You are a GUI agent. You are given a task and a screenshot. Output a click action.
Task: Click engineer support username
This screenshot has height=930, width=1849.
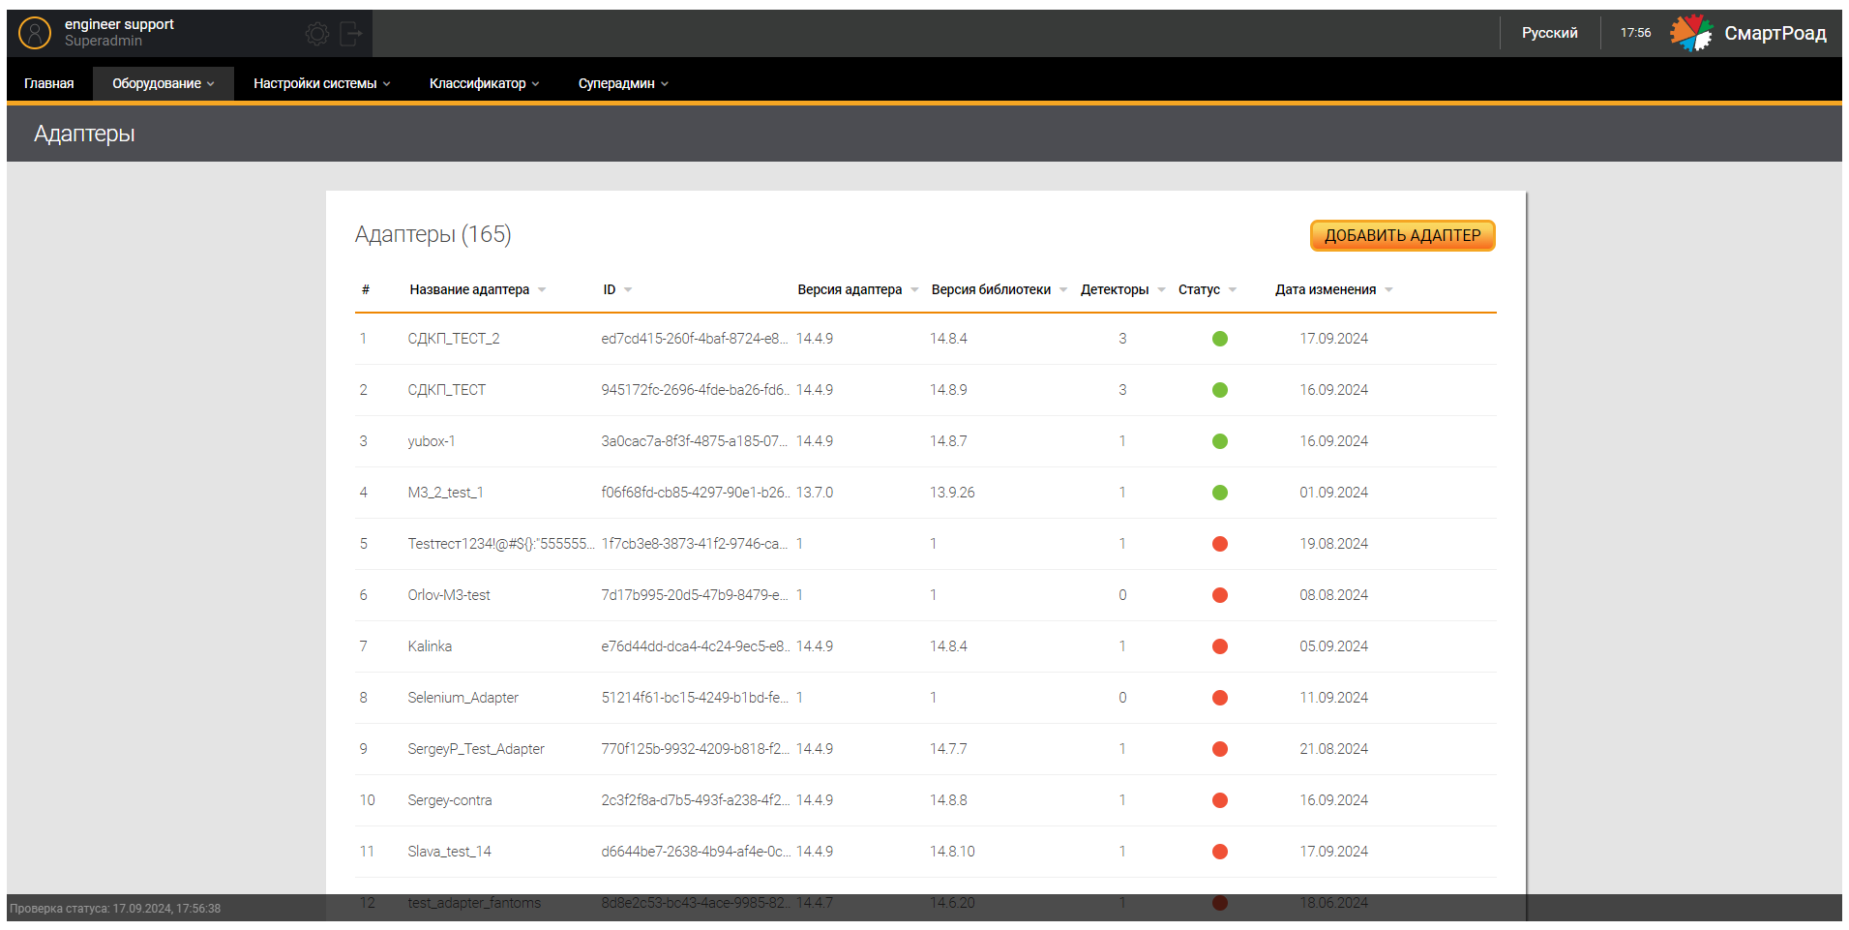tap(119, 24)
